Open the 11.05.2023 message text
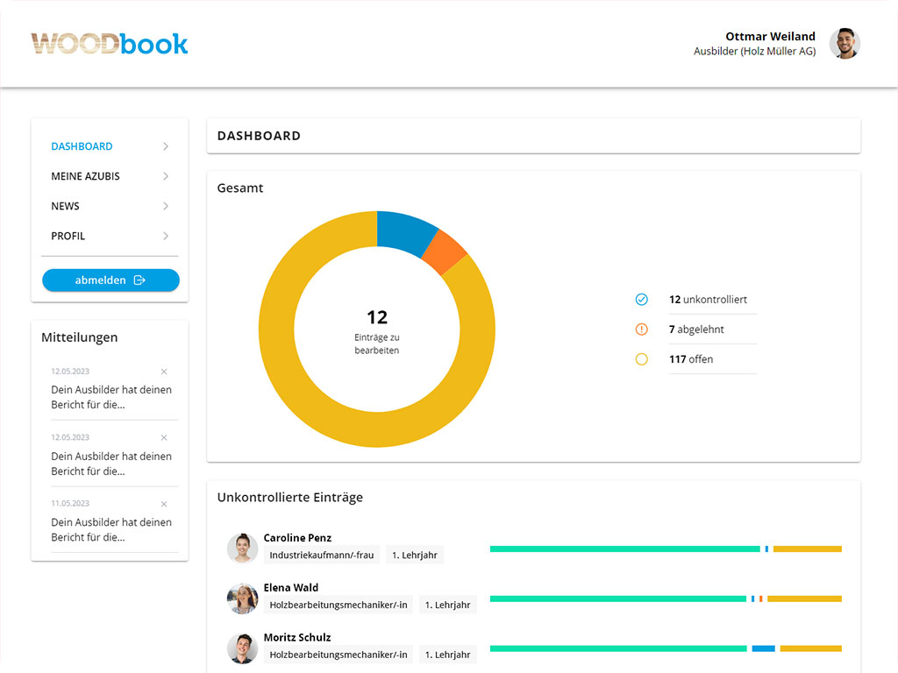The image size is (898, 673). click(111, 530)
